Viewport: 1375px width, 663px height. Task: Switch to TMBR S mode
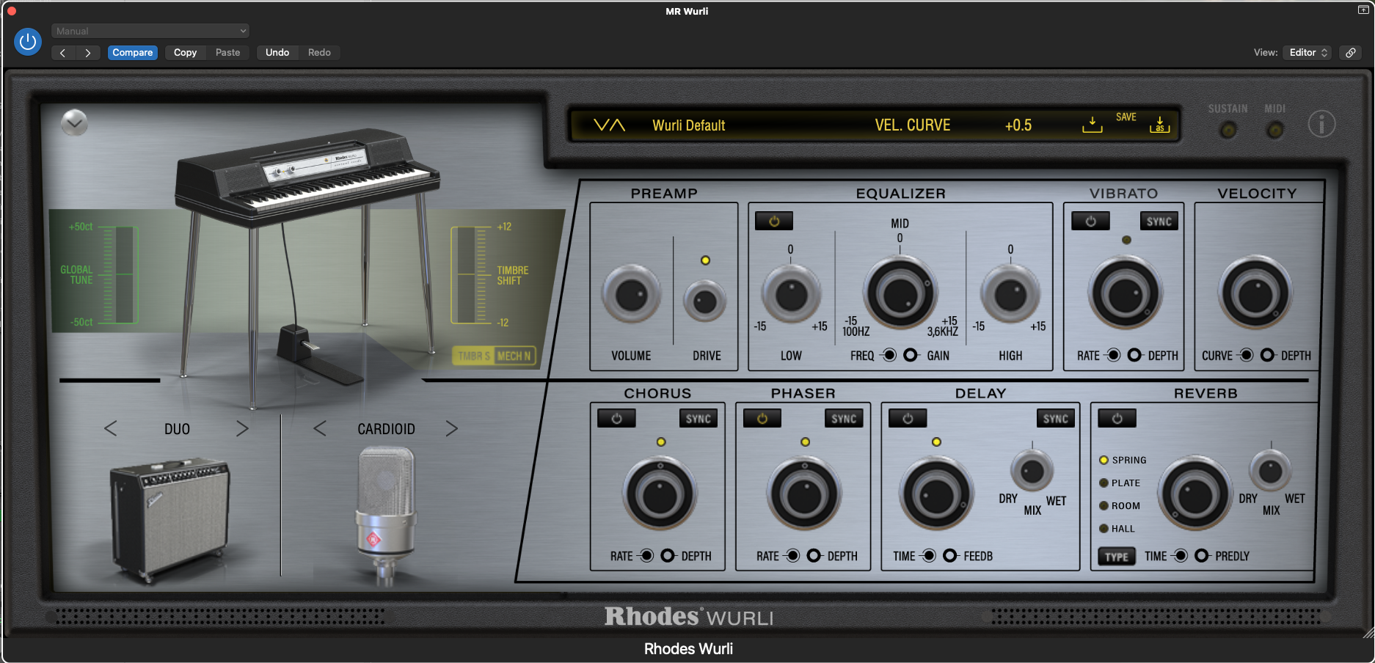474,356
